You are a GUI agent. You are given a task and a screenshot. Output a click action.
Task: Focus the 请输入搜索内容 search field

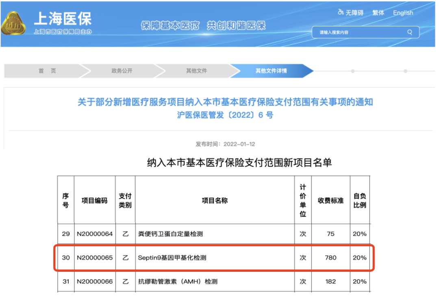360,32
